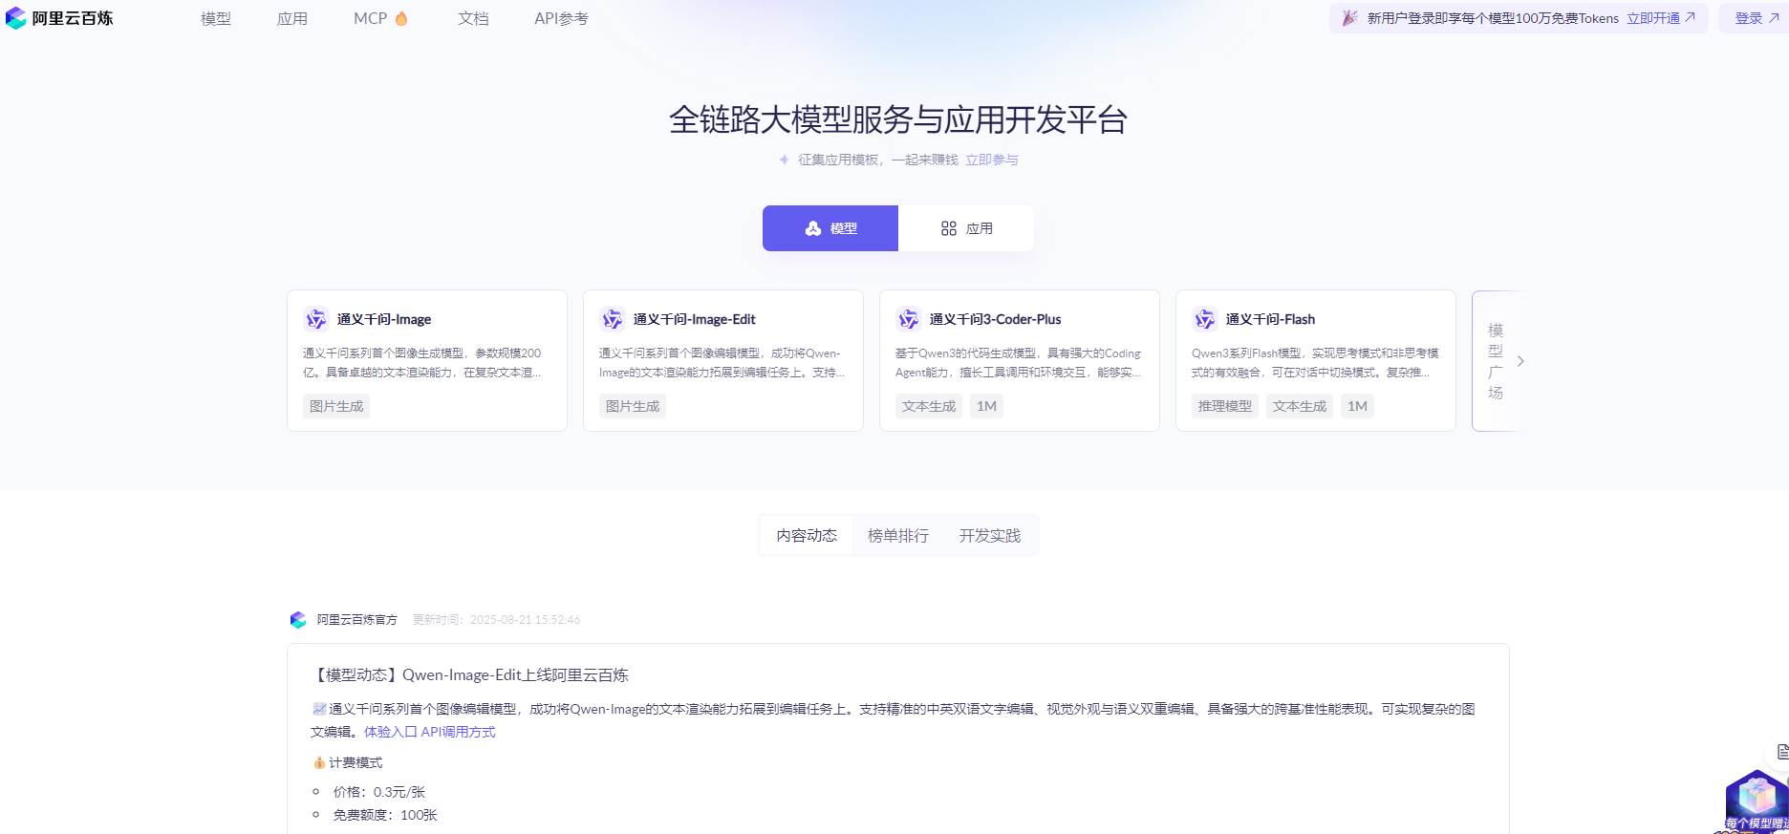
Task: Select the purple 模型 tab button
Action: coord(830,228)
